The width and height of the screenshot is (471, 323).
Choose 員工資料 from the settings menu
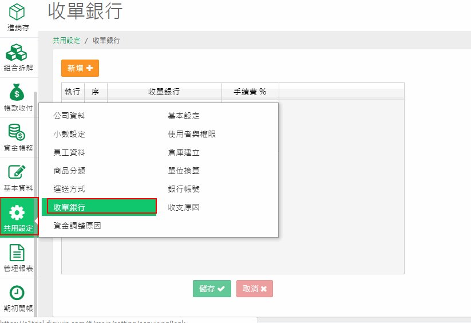click(x=69, y=152)
